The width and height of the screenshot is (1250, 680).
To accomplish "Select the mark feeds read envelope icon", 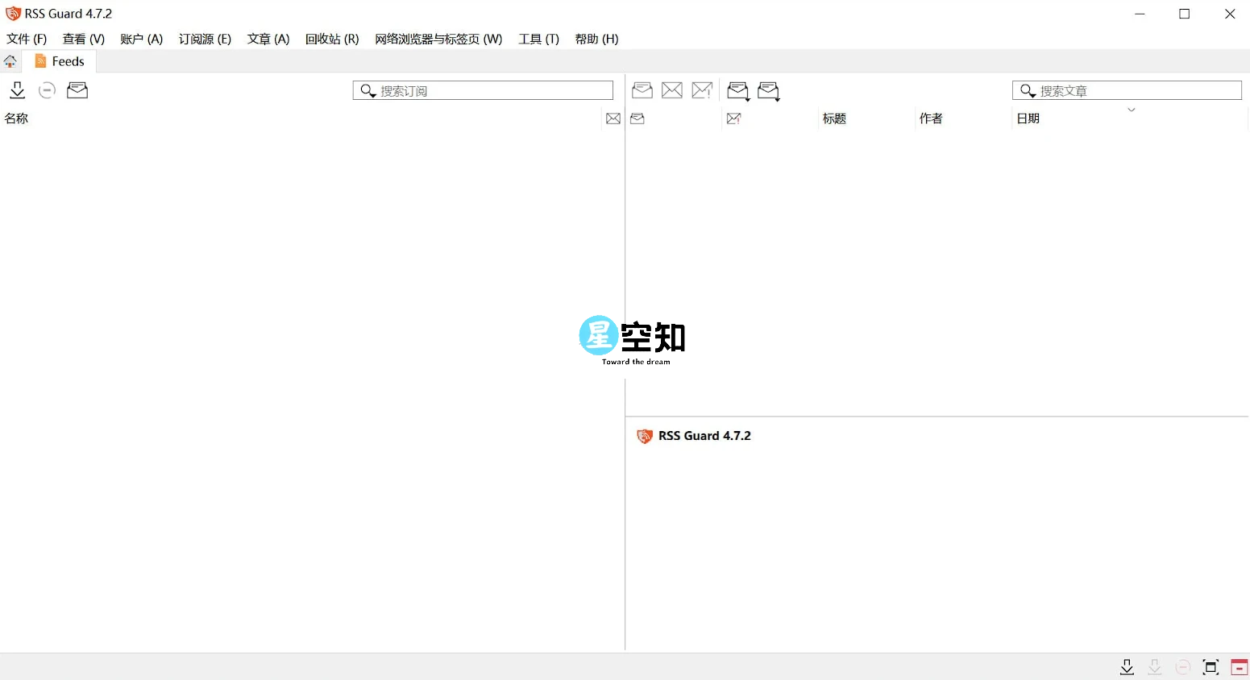I will point(77,90).
